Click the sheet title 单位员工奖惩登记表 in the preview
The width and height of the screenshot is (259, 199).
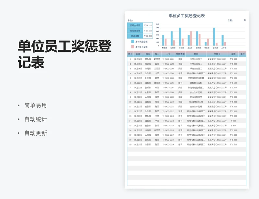tap(187, 16)
